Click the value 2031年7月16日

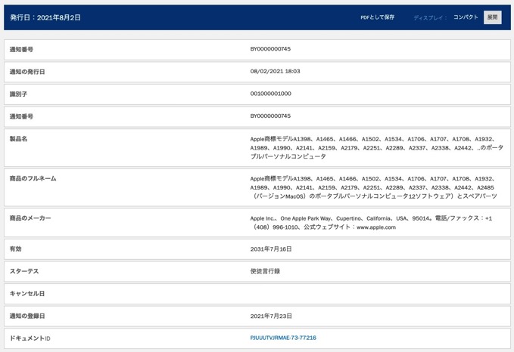click(271, 249)
